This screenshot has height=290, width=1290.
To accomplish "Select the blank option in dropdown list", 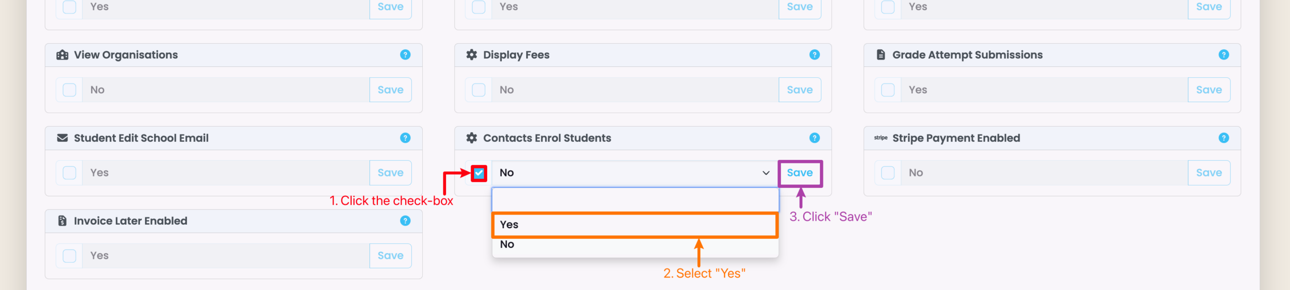I will tap(634, 200).
